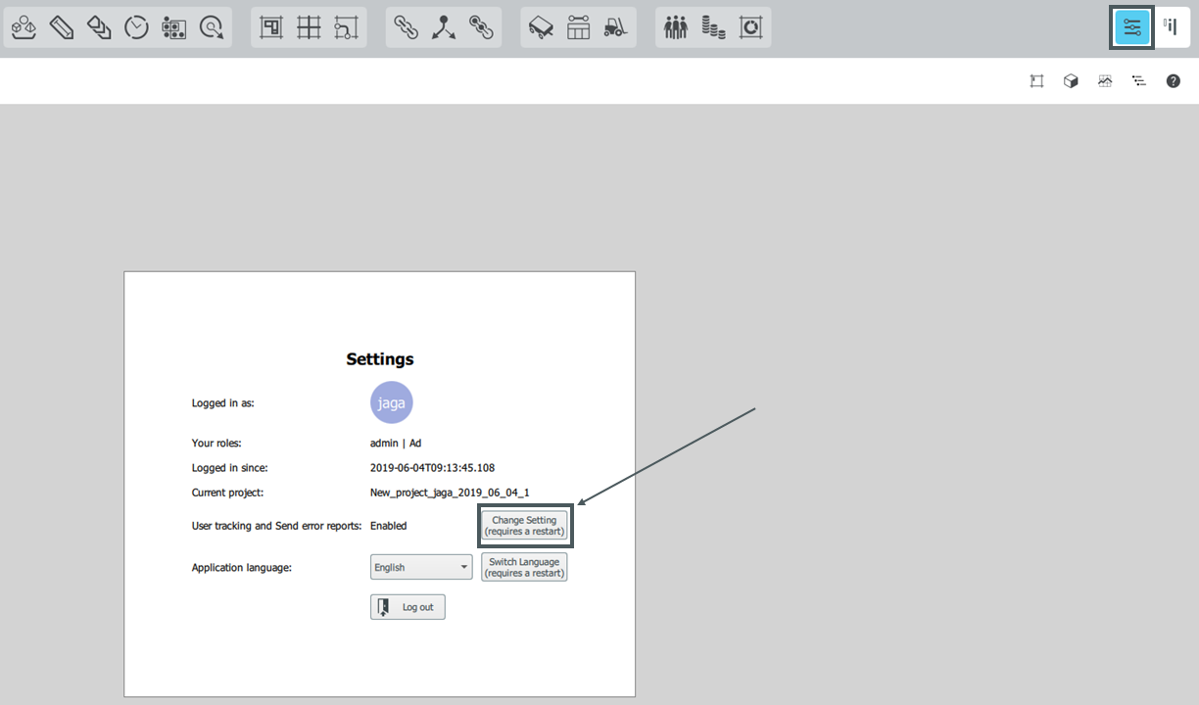The image size is (1199, 705).
Task: Select the stacked parts icon
Action: pos(99,27)
